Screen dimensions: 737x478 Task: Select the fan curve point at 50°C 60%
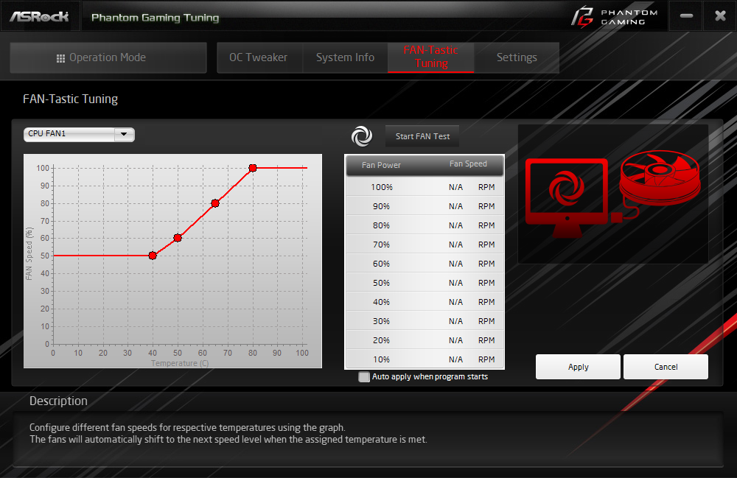[177, 238]
